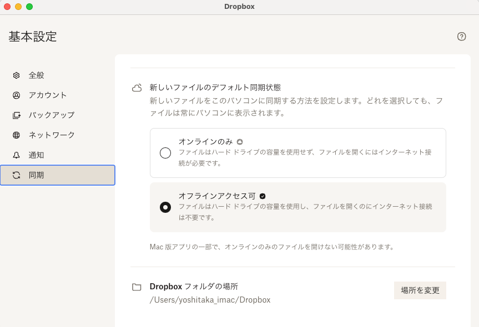The width and height of the screenshot is (479, 327).
Task: Select the オンラインのみ radio button
Action: 165,153
